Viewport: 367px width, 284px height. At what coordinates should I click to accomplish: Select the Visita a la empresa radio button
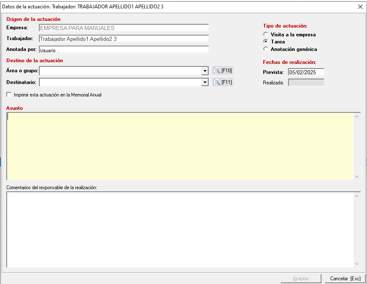coord(266,34)
